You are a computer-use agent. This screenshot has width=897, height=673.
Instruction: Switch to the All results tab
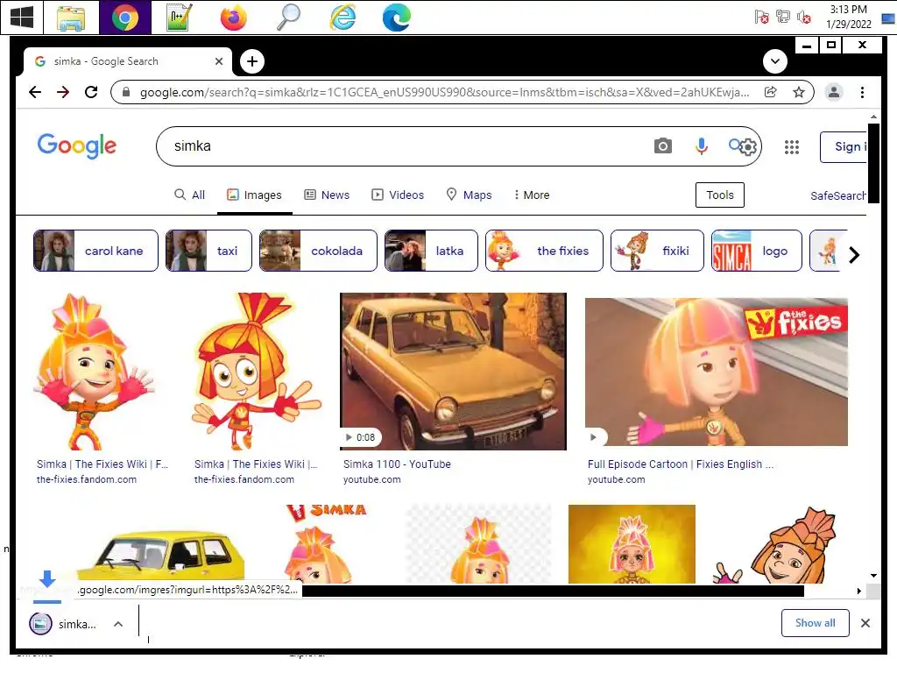(x=189, y=195)
